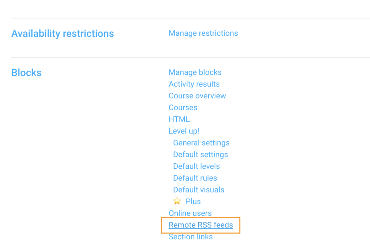This screenshot has width=370, height=248.
Task: Open the Activity results block settings
Action: point(194,84)
